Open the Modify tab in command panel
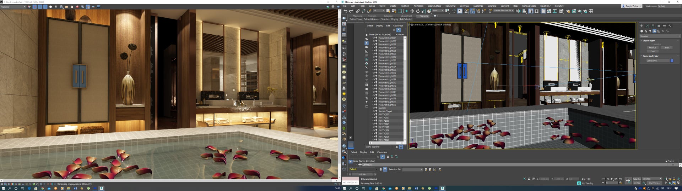The height and width of the screenshot is (191, 682). pyautogui.click(x=647, y=26)
